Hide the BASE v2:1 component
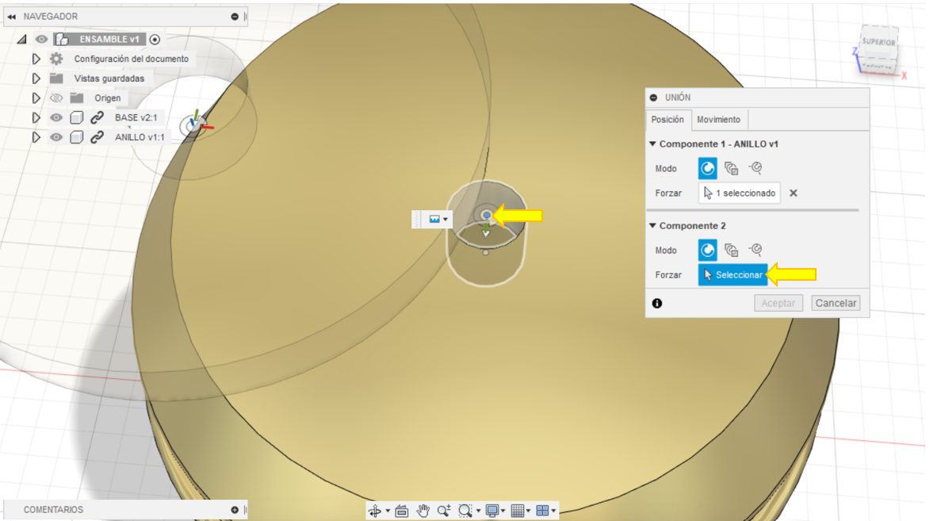941x521 pixels. [x=56, y=117]
